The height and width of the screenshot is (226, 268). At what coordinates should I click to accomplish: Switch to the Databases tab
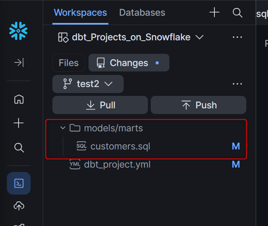coord(142,12)
